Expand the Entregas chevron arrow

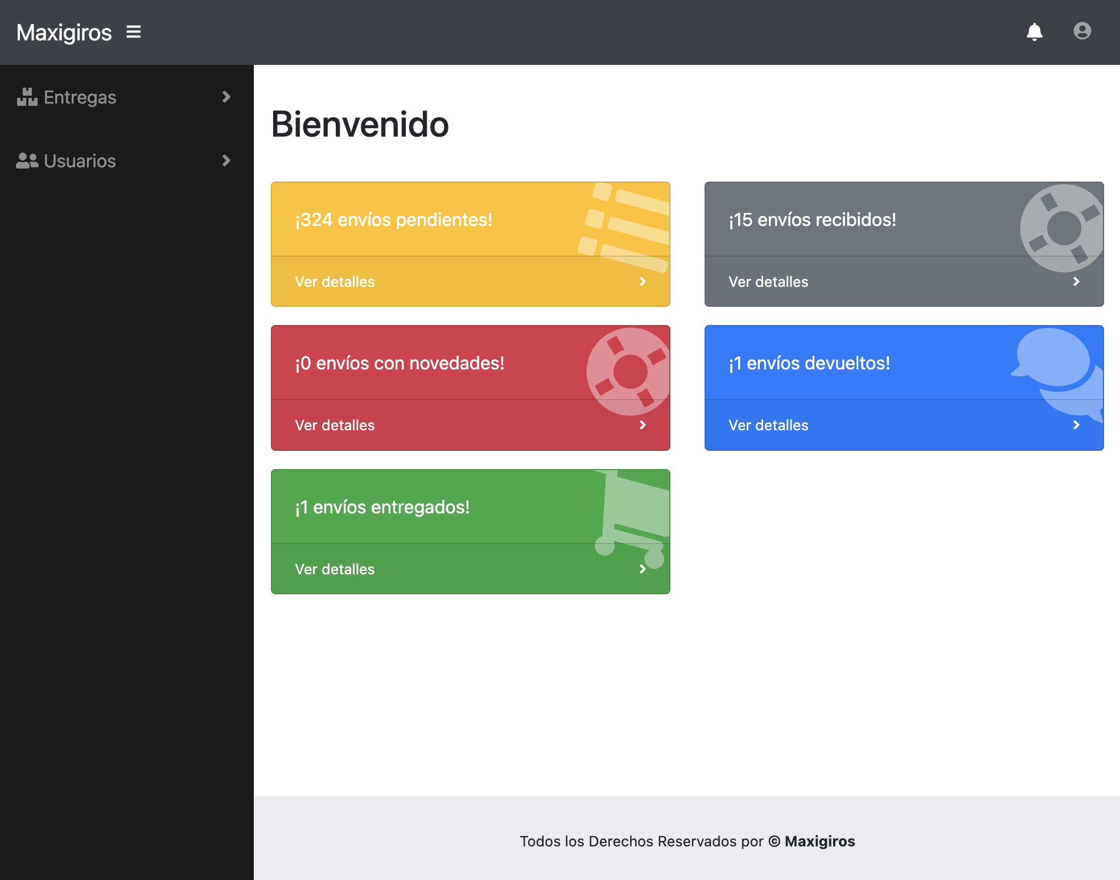coord(226,97)
